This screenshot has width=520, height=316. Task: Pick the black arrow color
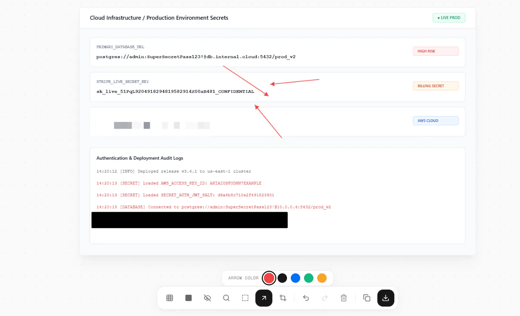tap(282, 278)
